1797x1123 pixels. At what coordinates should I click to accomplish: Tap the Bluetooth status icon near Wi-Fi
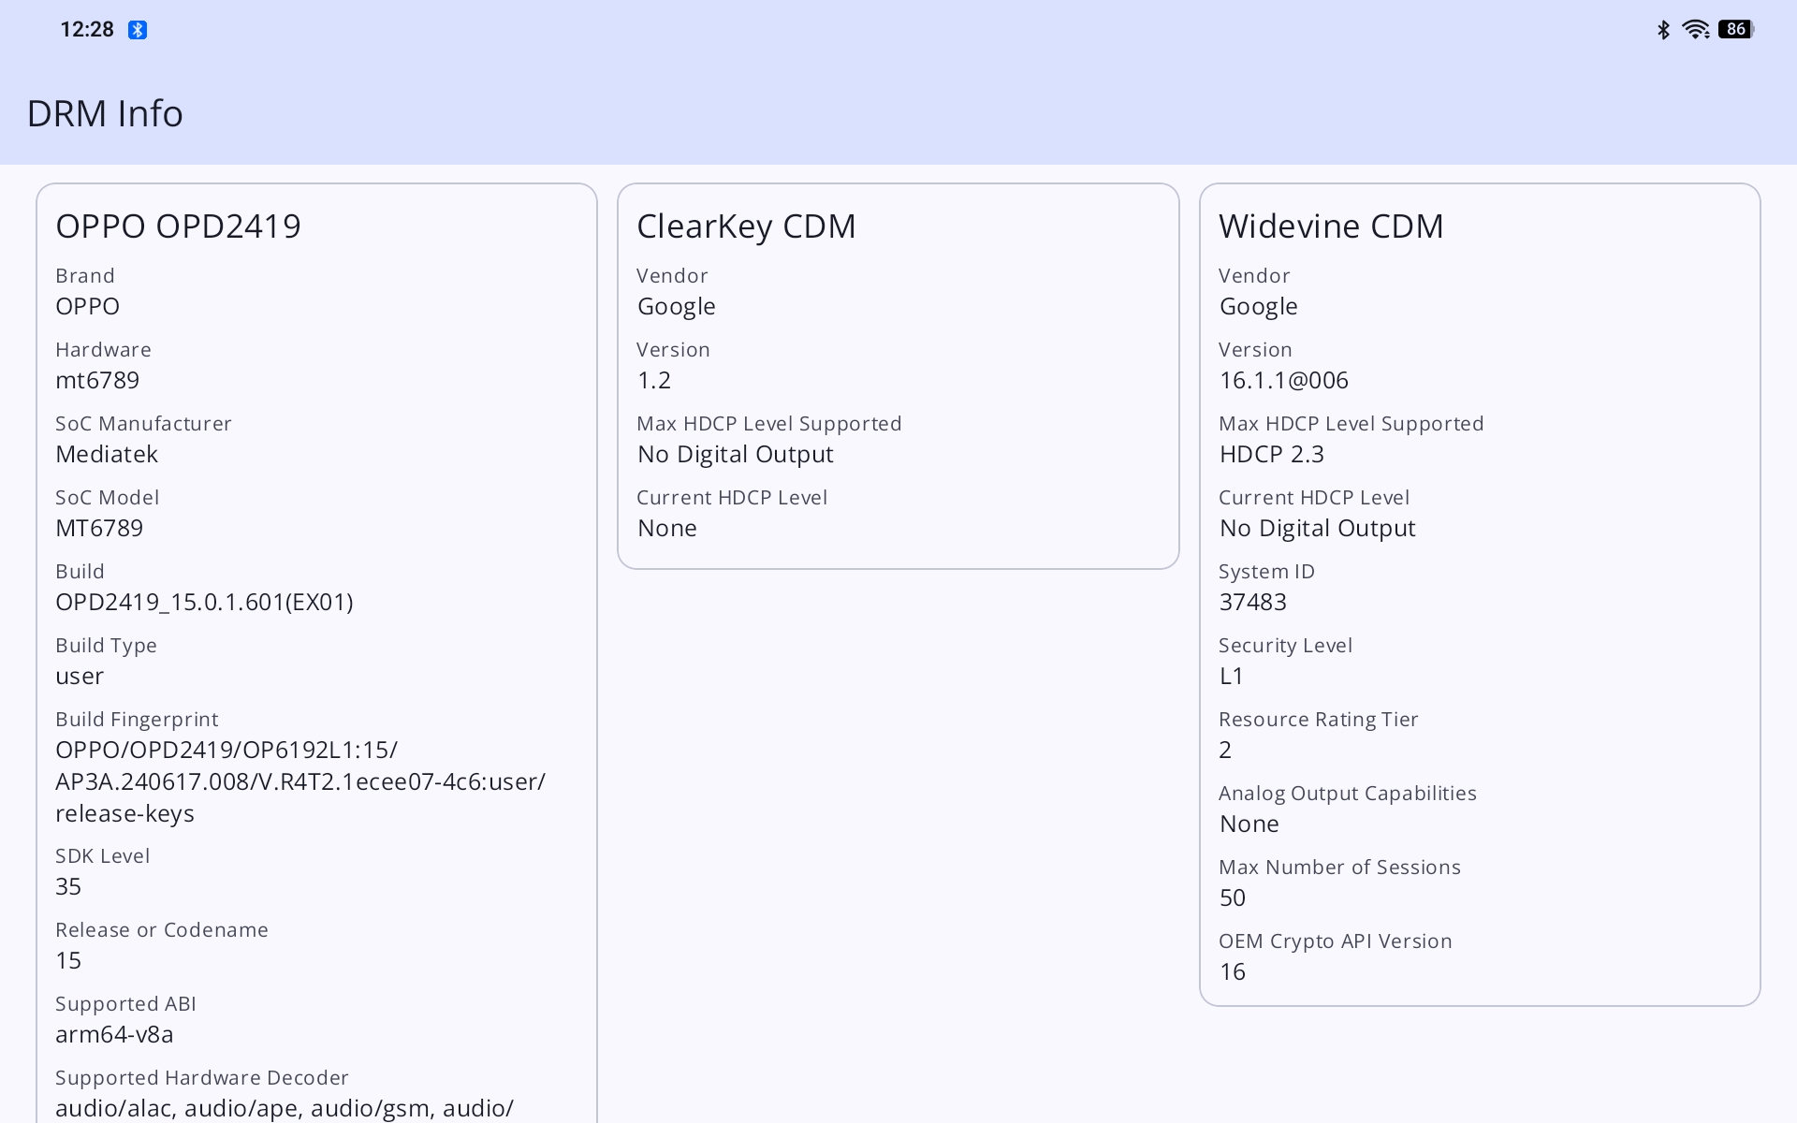[1663, 30]
